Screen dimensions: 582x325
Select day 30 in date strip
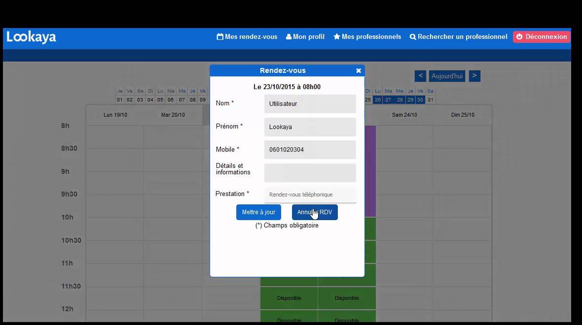420,99
